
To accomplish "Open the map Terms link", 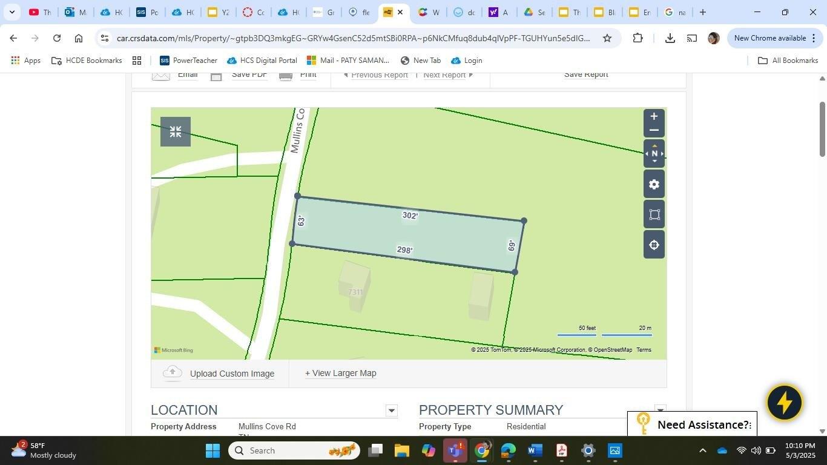I will (644, 350).
